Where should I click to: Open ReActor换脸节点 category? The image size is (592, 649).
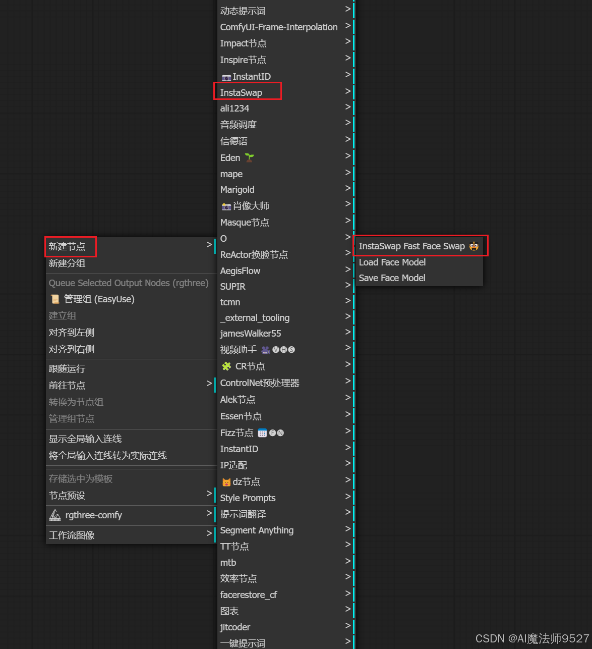pyautogui.click(x=285, y=255)
